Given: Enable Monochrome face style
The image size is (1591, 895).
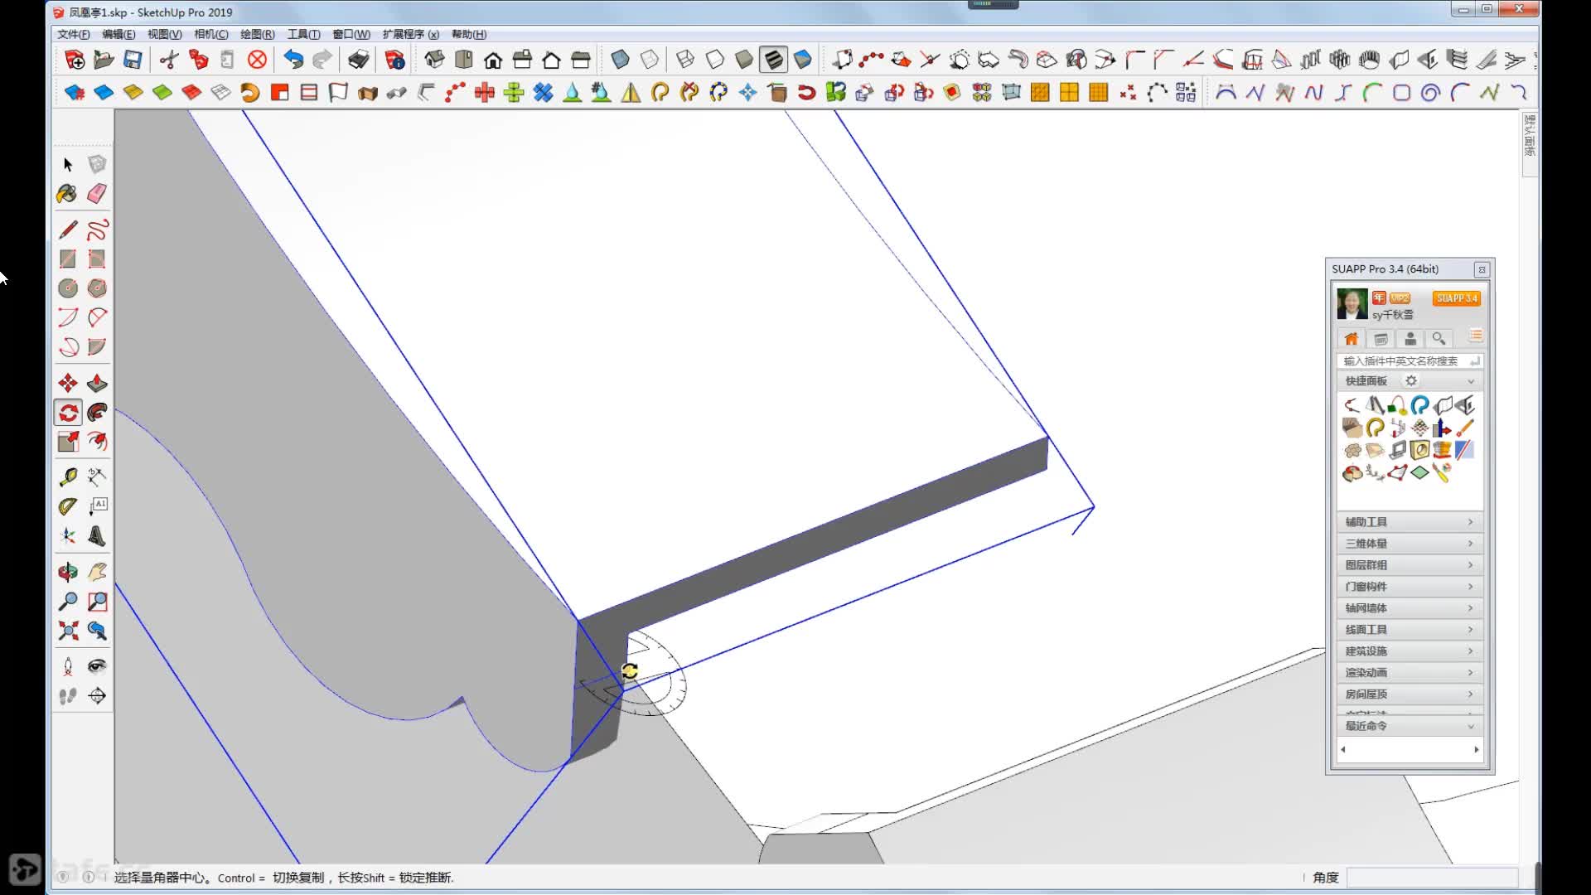Looking at the screenshot, I should [x=803, y=60].
